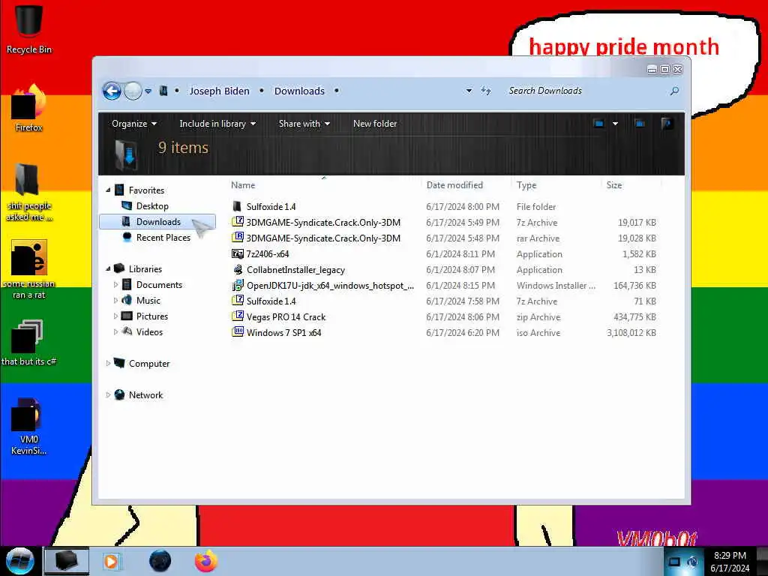This screenshot has height=576, width=768.
Task: Select the 3DMGAME-Syndicate 7z Archive file
Action: (323, 222)
